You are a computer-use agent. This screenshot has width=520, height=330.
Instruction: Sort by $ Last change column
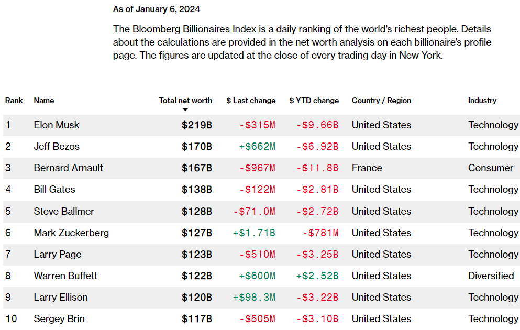click(251, 101)
